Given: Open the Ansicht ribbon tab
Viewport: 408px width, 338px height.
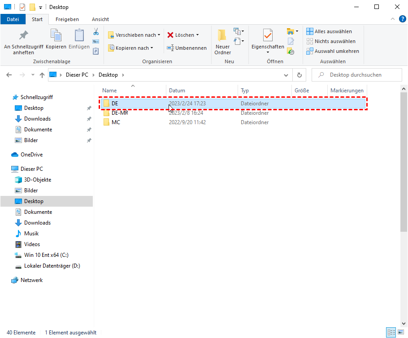Looking at the screenshot, I should pyautogui.click(x=100, y=19).
